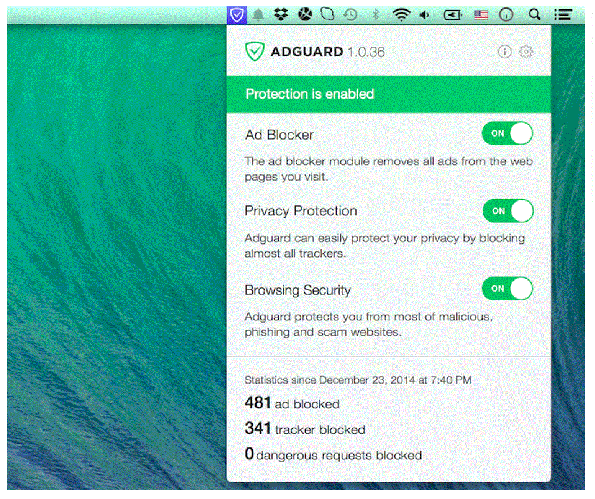Click the Ad Blocker heading
The image size is (595, 499).
279,135
